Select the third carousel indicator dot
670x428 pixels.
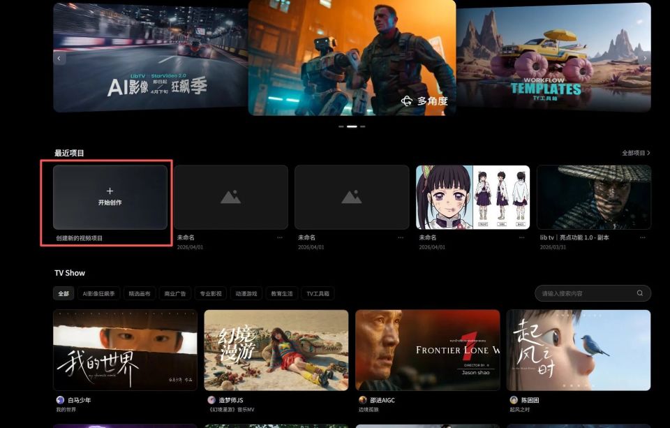tap(363, 126)
